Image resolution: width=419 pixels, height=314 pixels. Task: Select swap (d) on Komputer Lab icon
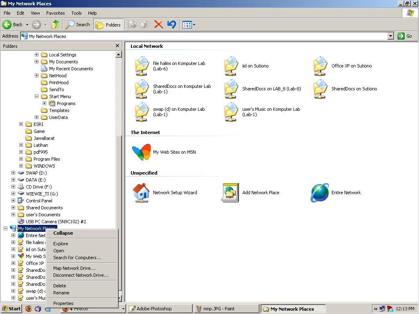(x=142, y=112)
